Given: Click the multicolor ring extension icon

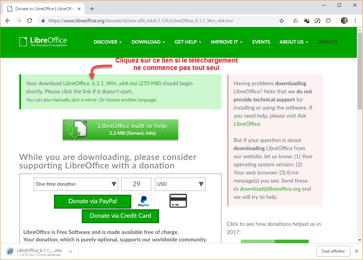Looking at the screenshot, I should [328, 21].
